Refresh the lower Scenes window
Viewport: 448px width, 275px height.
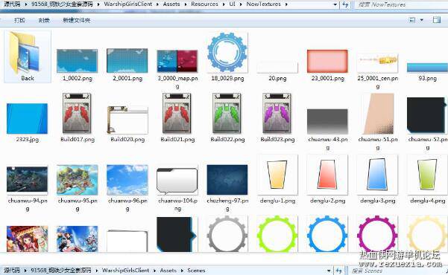click(x=339, y=271)
